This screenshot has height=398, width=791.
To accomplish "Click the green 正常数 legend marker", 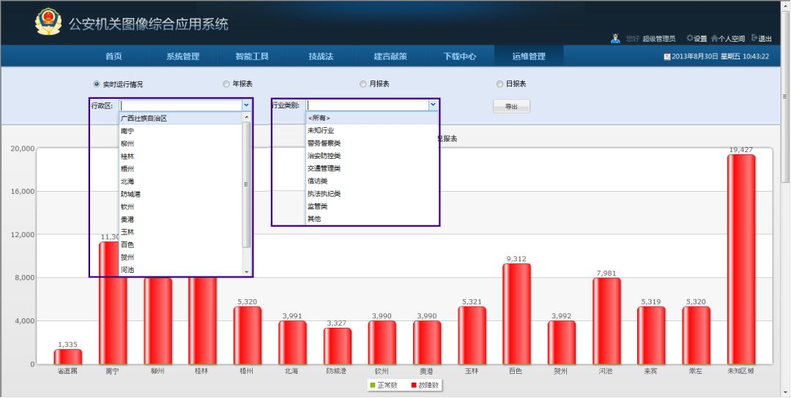I will tap(373, 386).
